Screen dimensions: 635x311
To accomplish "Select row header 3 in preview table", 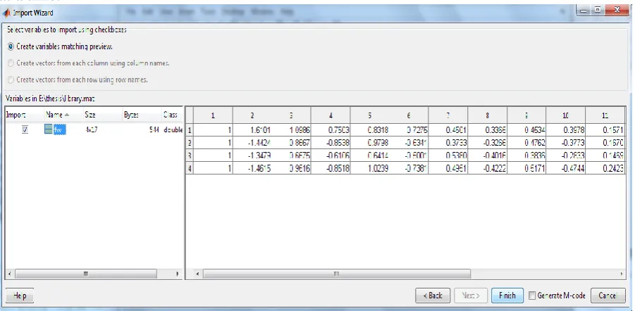I will 189,155.
